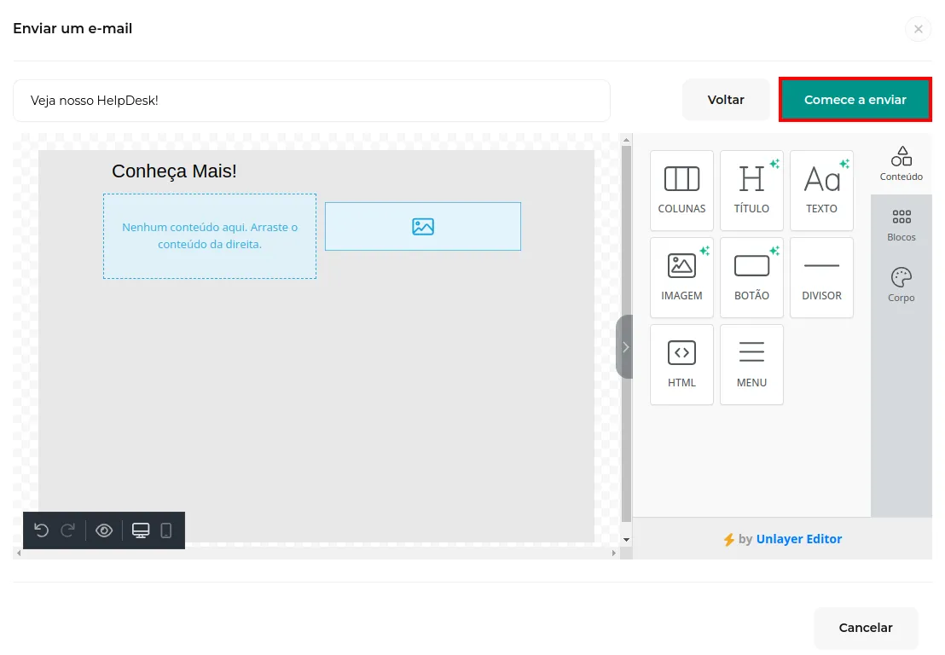Redo the last editor change
Screen dimensions: 945x655
click(67, 530)
